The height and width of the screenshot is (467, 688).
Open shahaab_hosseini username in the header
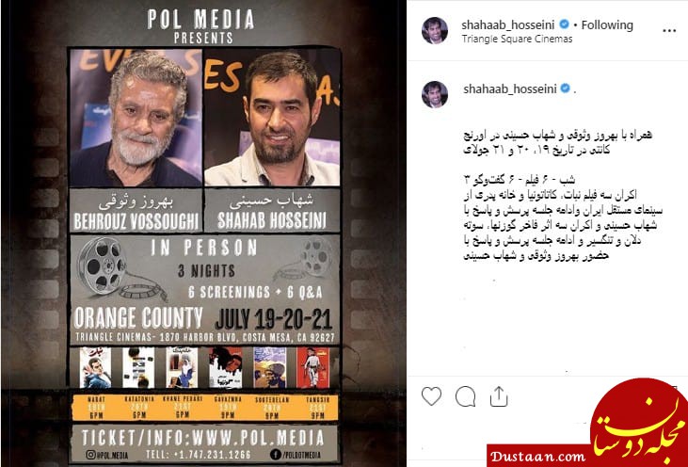[x=508, y=25]
